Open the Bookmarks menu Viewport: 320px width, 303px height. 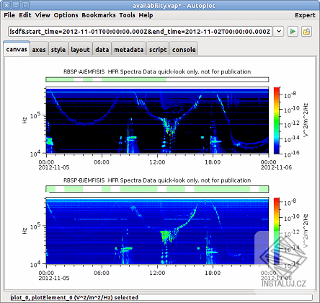[x=99, y=15]
